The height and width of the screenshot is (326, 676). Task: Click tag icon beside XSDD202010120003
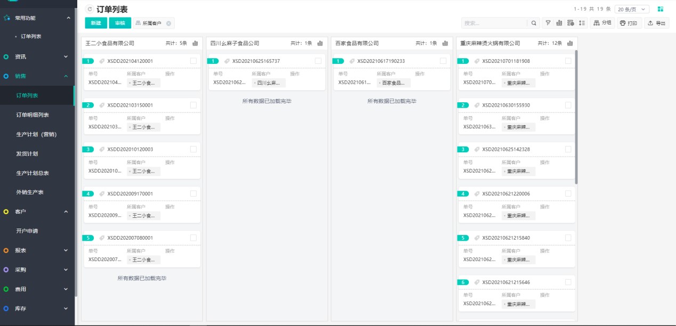[x=102, y=149]
